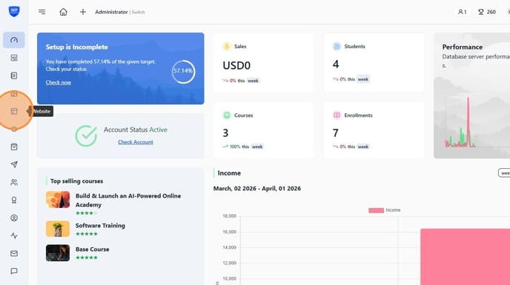This screenshot has height=285, width=510.
Task: Open Software Training course thumbnail
Action: [58, 229]
